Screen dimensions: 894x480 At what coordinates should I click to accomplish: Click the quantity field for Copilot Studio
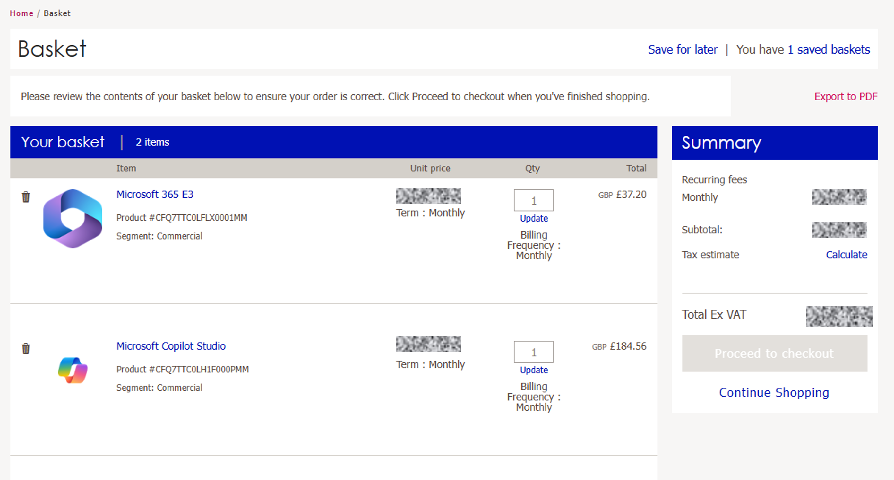(533, 352)
